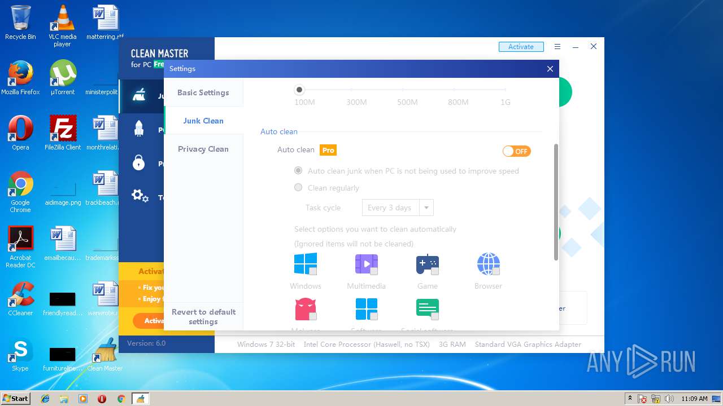
Task: Select the Malware category icon
Action: (306, 309)
